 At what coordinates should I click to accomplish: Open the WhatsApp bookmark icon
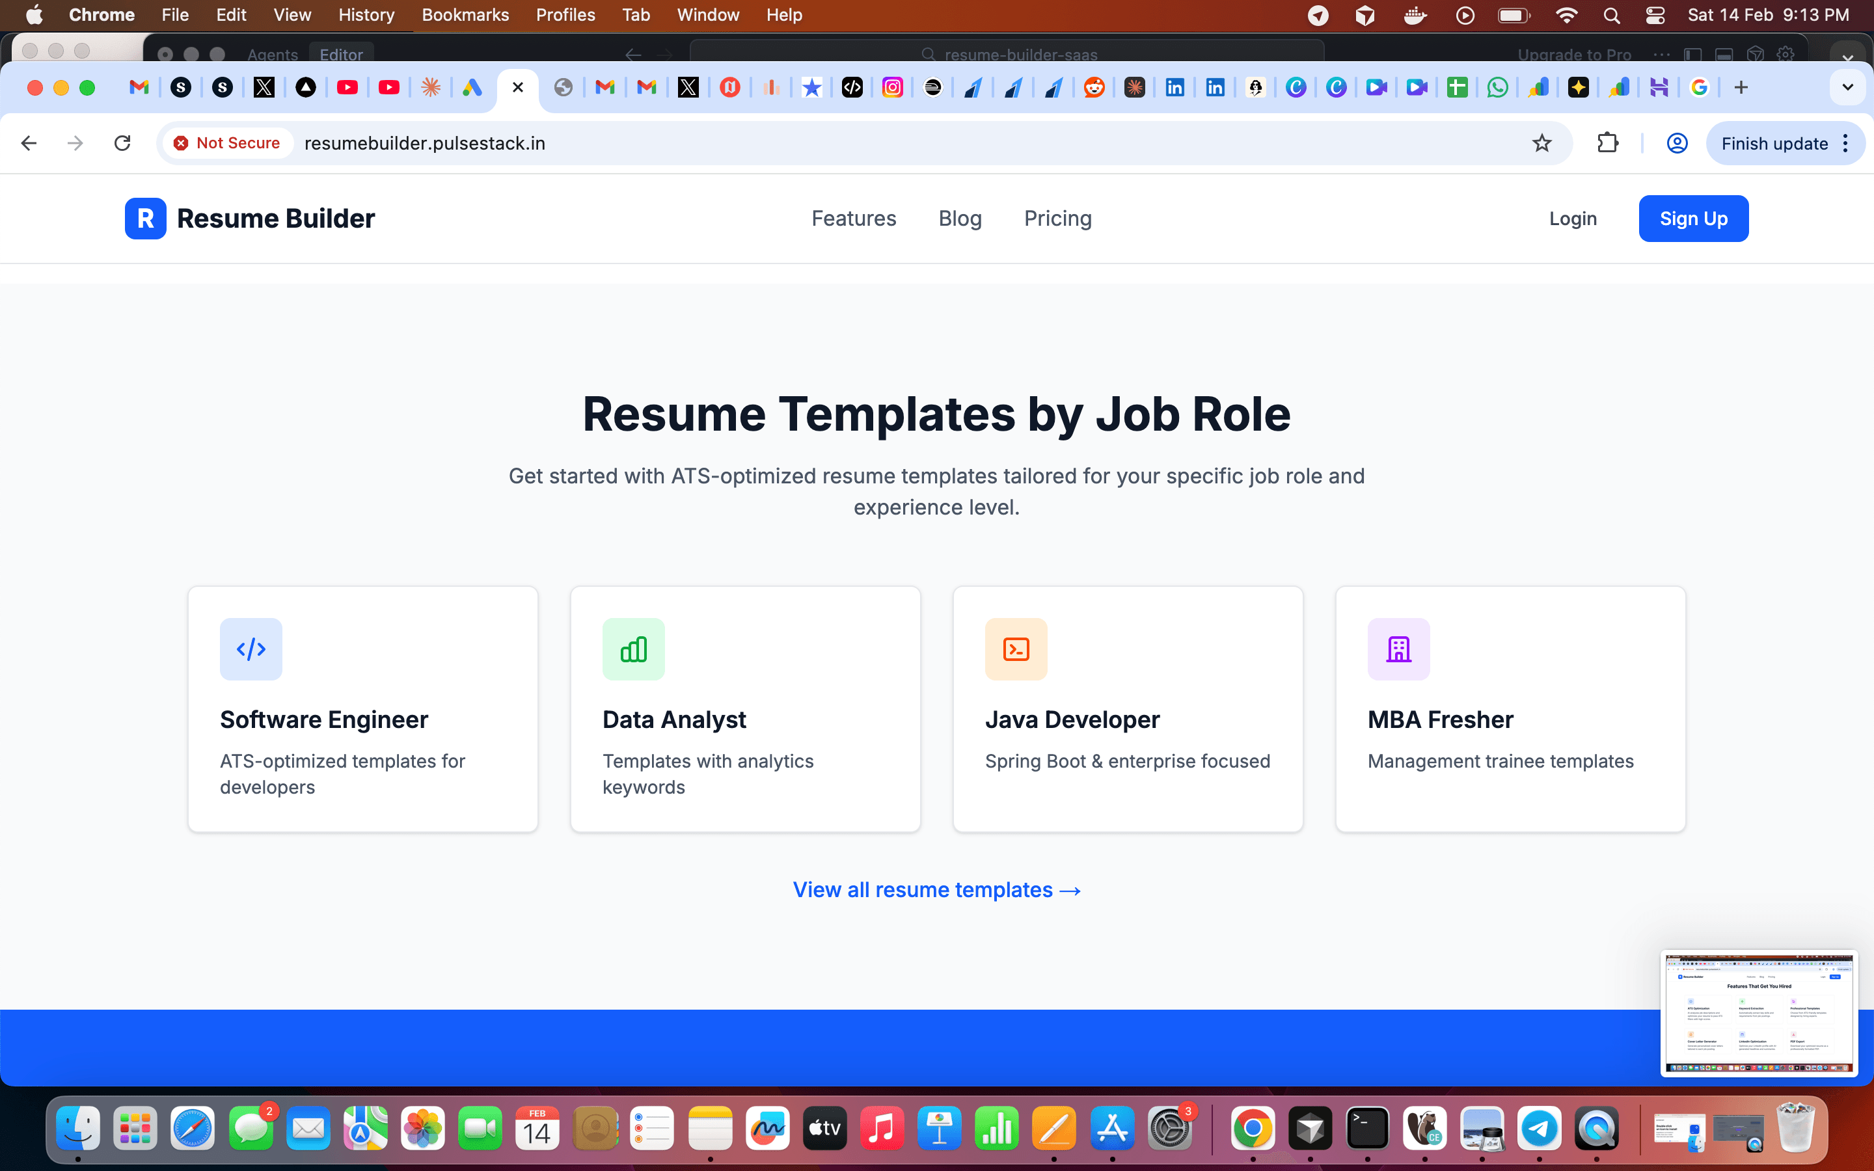tap(1497, 87)
